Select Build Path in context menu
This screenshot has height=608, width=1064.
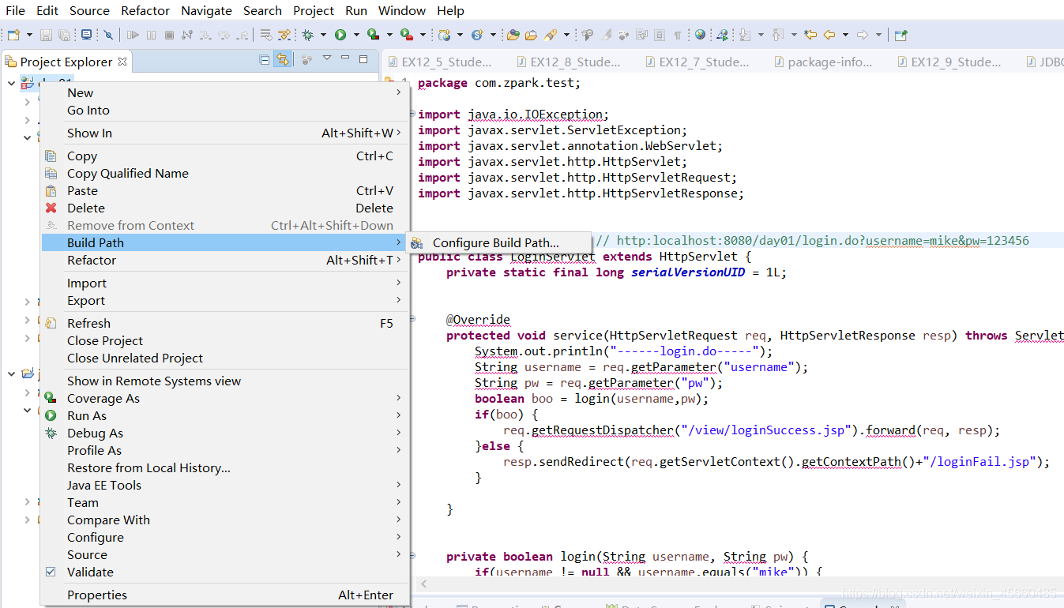pyautogui.click(x=225, y=242)
